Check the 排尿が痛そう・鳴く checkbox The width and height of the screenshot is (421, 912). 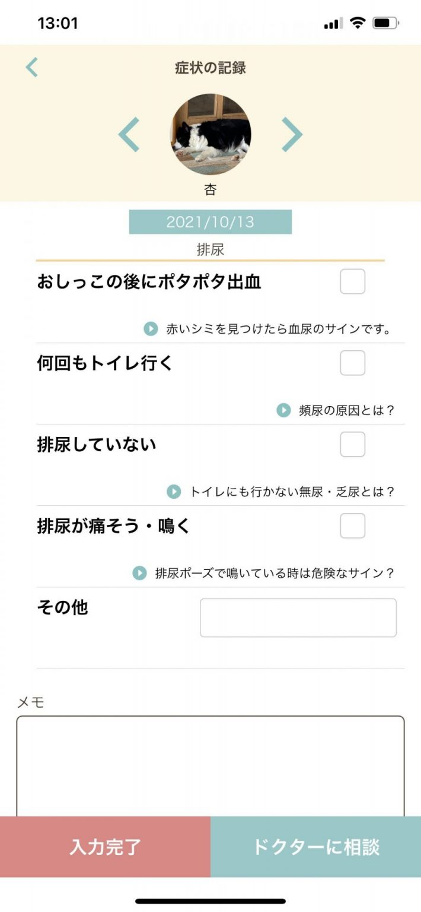[352, 525]
